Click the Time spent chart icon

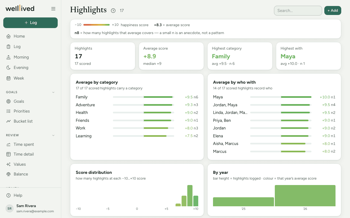point(8,144)
